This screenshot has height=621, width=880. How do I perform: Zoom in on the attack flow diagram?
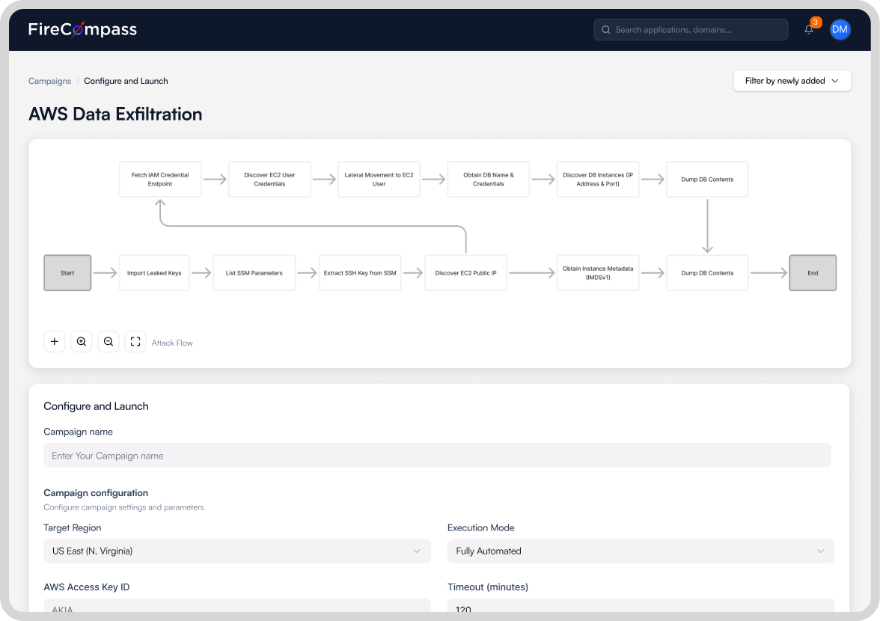82,342
